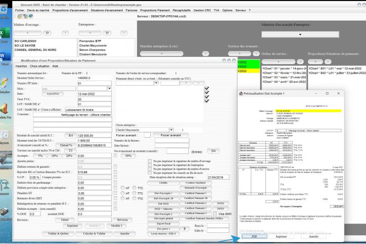Click Certificat Paiement 1 button

point(196,193)
